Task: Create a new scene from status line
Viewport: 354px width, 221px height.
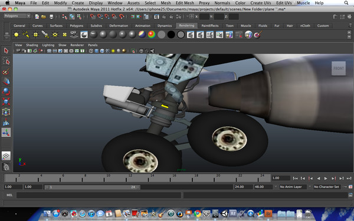Action: point(37,17)
